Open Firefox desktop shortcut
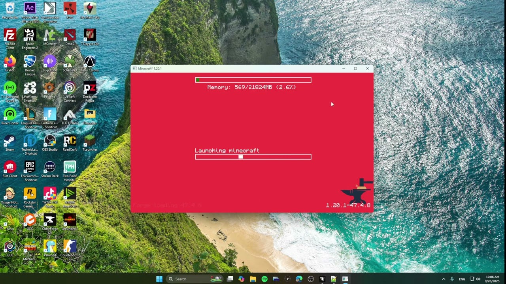This screenshot has width=506, height=284. click(x=10, y=64)
